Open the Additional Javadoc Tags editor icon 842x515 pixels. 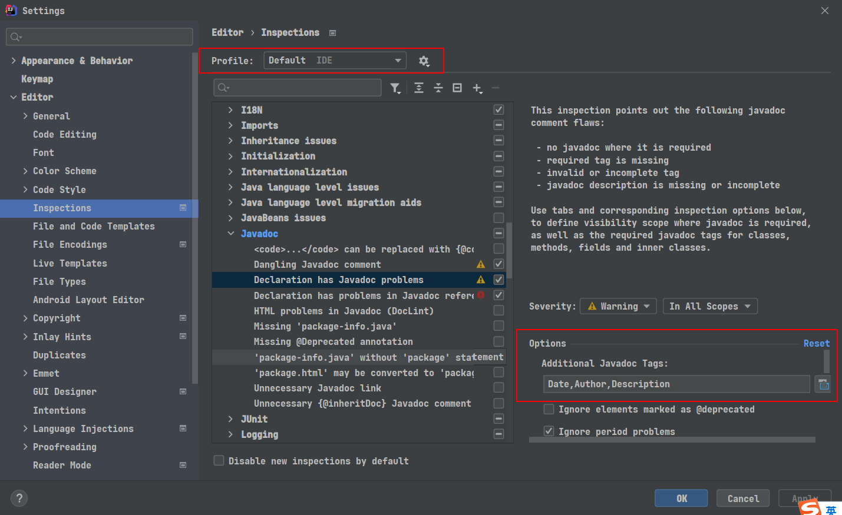[x=823, y=384]
